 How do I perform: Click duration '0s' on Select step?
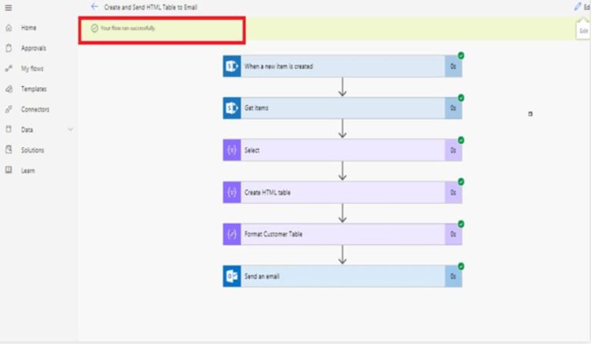click(453, 150)
